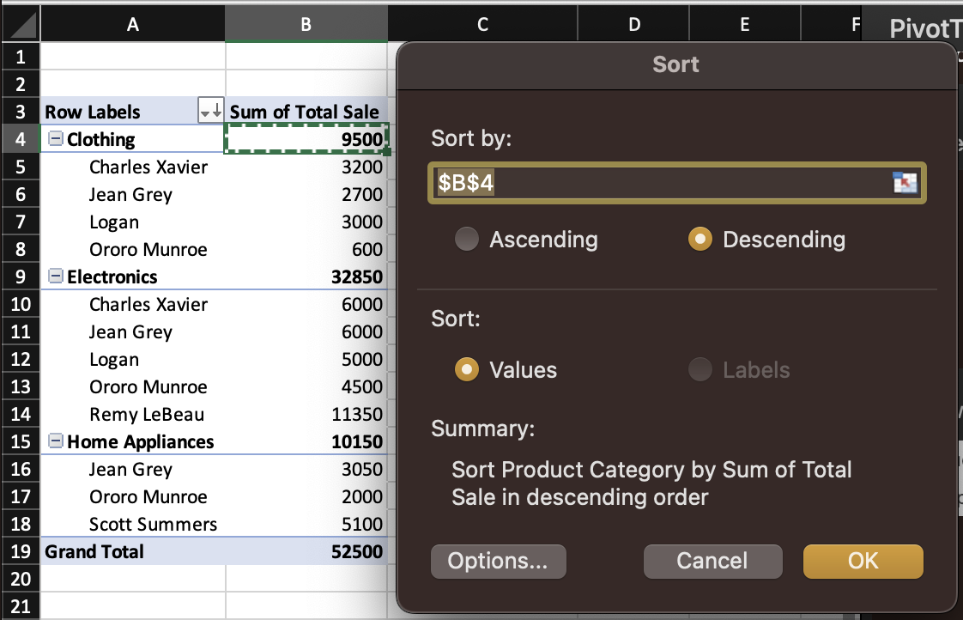Select the value 11350 cell
This screenshot has width=963, height=620.
(306, 414)
